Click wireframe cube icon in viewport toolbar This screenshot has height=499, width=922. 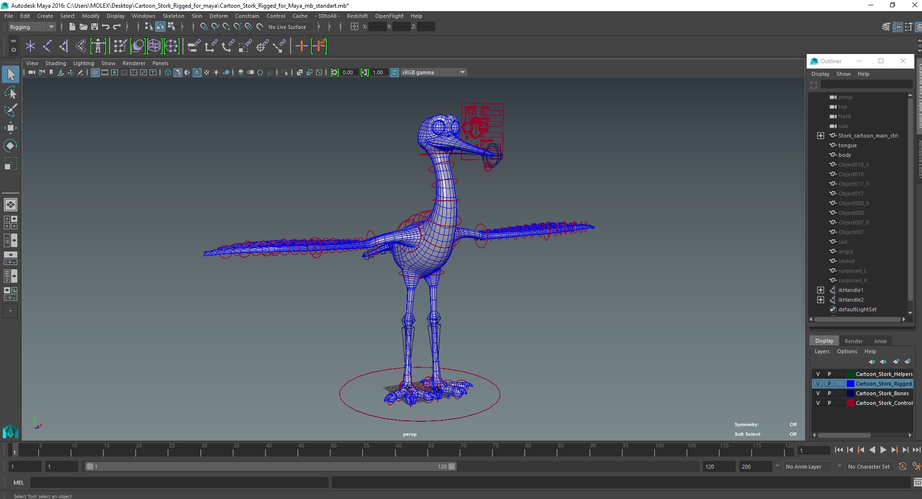pos(168,72)
